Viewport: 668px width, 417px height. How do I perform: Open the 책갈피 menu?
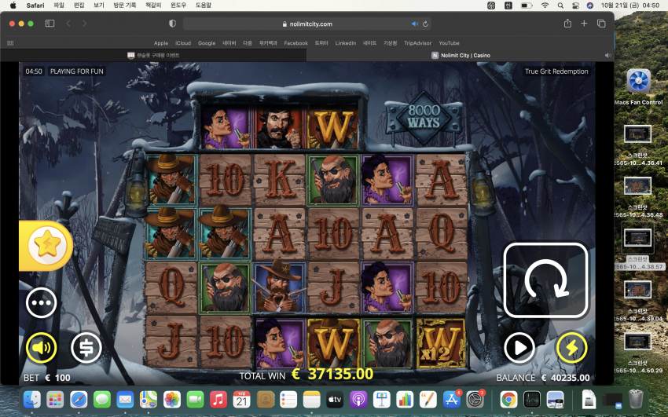pos(153,5)
